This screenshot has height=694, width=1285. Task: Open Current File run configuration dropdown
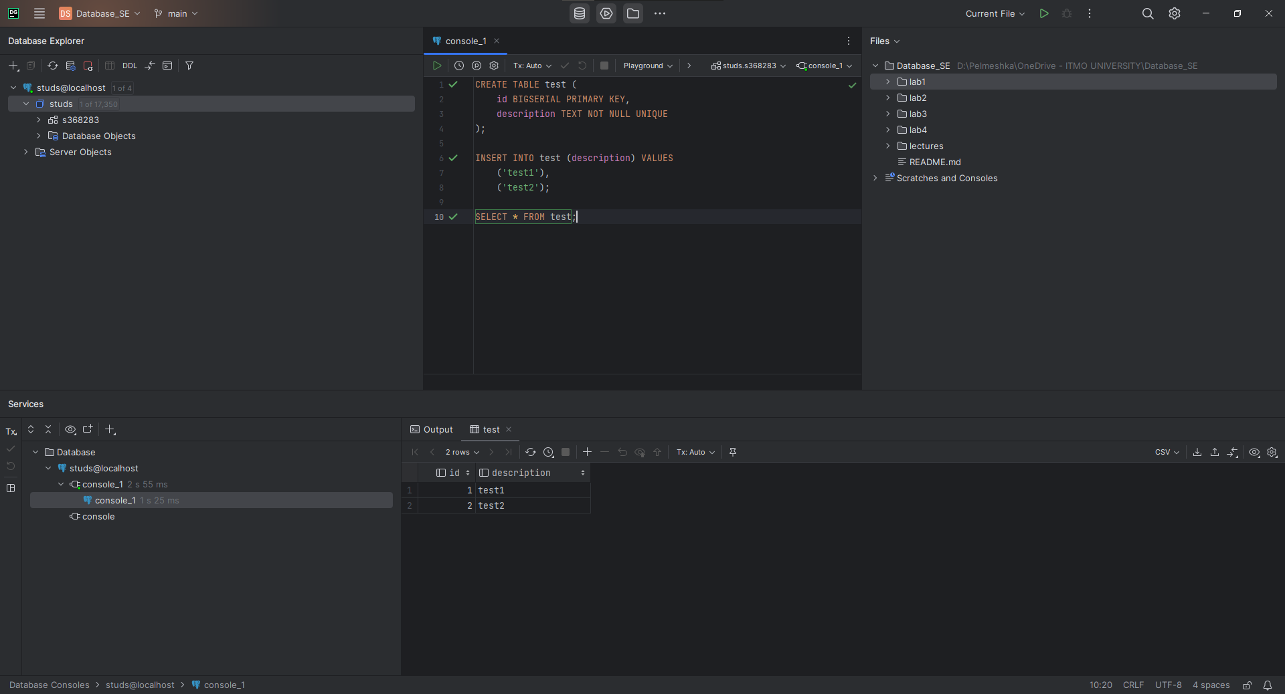point(995,13)
